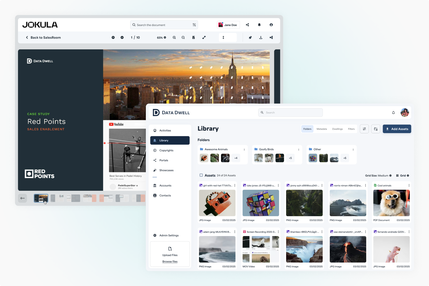Select the second page thumbnail in the strip

click(x=57, y=198)
